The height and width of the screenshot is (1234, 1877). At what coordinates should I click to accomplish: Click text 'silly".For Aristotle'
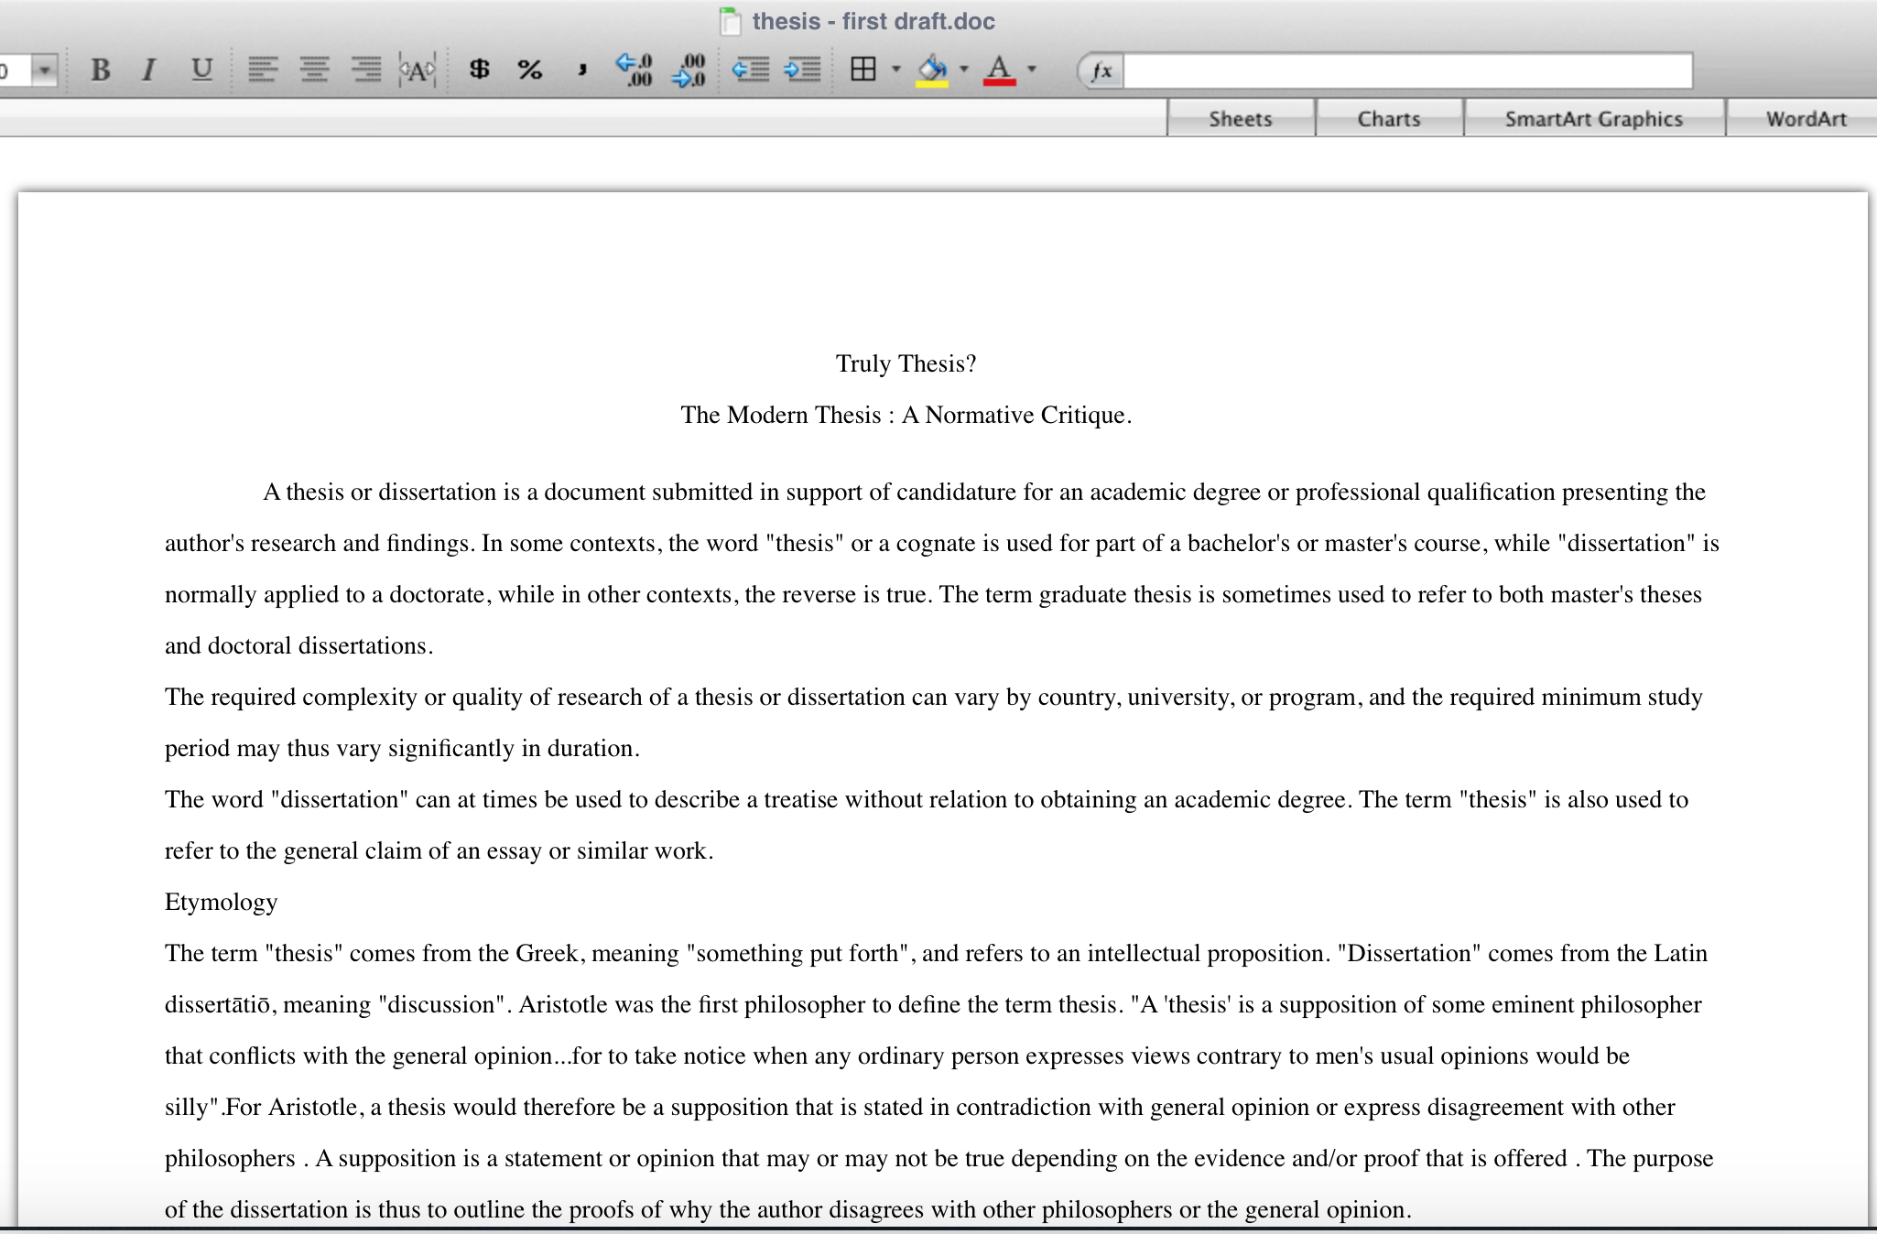[x=261, y=1108]
